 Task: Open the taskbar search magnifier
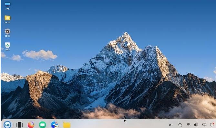(x=180, y=125)
